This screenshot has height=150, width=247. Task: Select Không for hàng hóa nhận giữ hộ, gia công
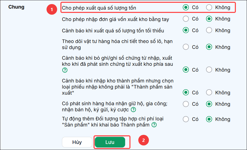pyautogui.click(x=209, y=104)
